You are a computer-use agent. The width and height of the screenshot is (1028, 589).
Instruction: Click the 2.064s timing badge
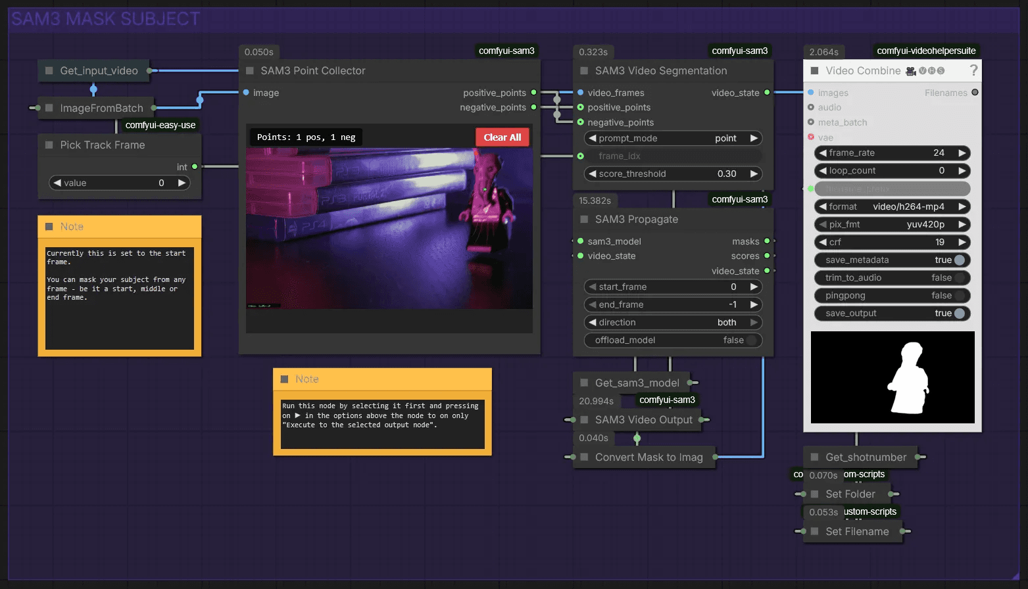click(823, 52)
